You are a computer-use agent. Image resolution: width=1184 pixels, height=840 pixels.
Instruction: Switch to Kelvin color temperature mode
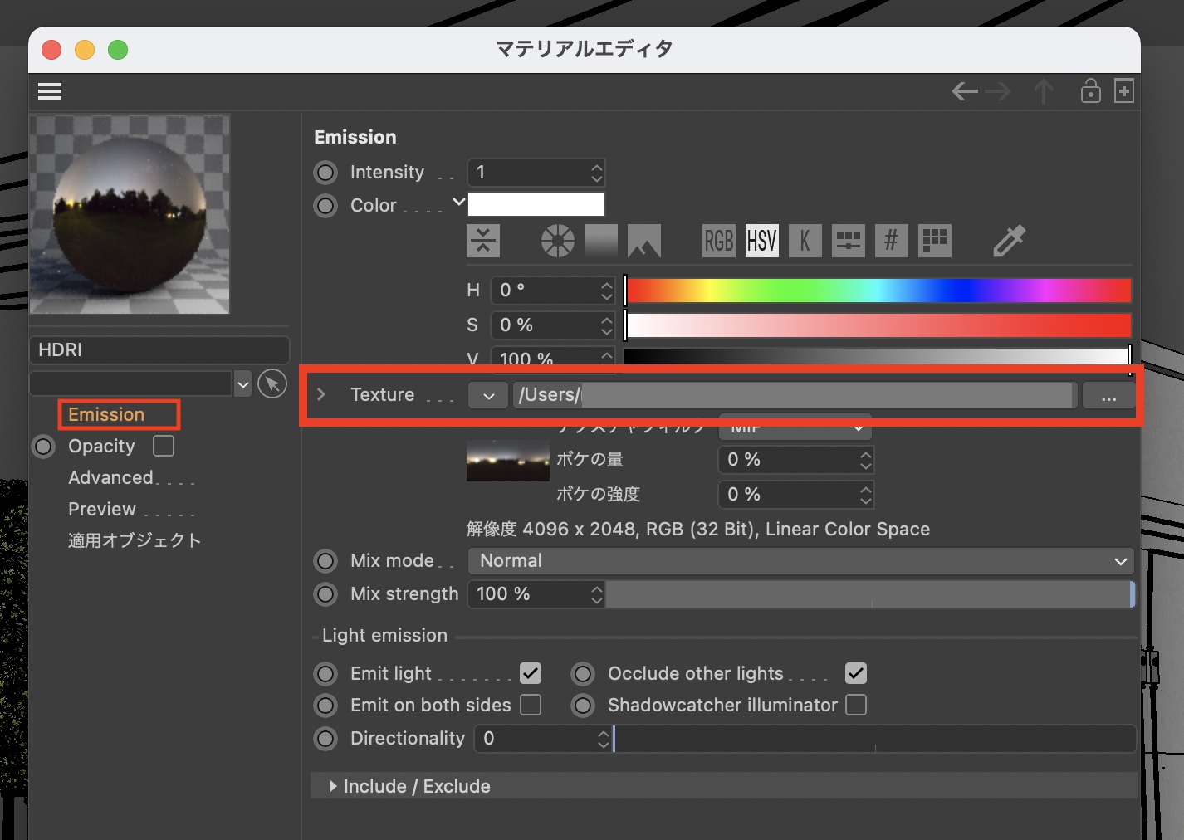click(x=805, y=242)
